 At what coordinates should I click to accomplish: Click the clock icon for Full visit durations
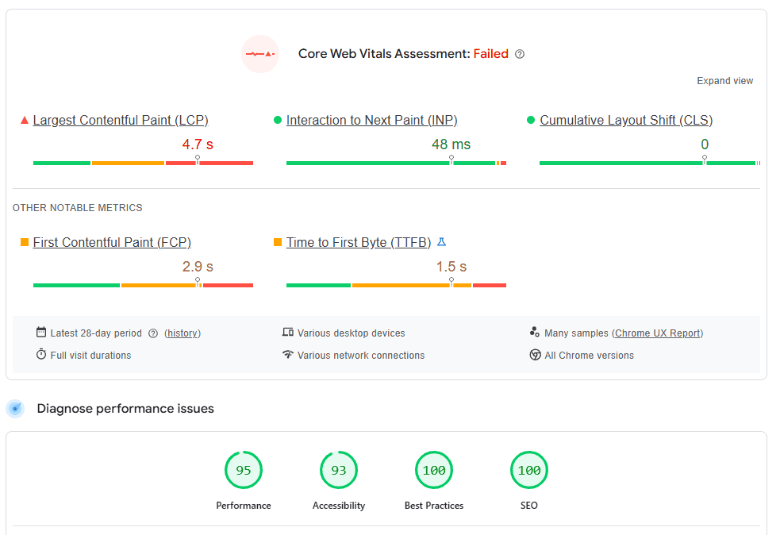pyautogui.click(x=41, y=355)
